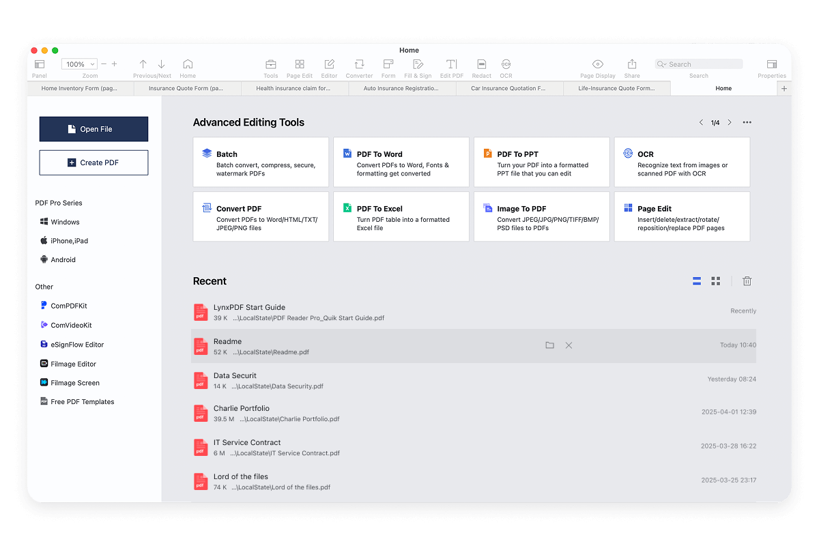Open the Convert PDF card
The height and width of the screenshot is (546, 819).
click(261, 216)
